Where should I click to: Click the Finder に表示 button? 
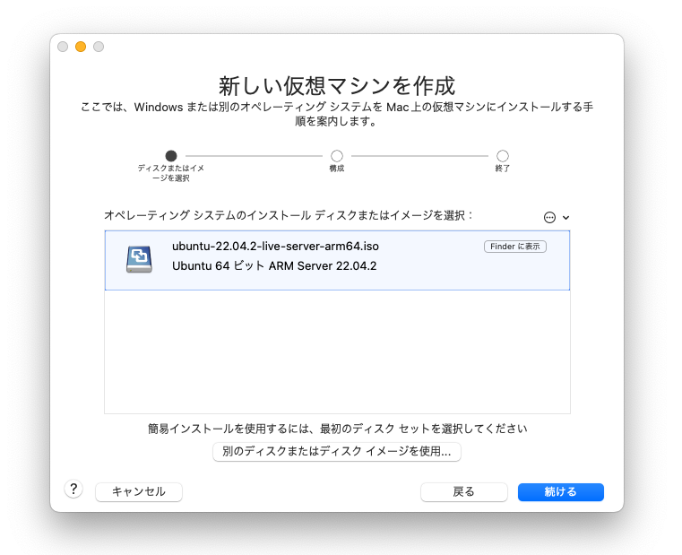click(x=515, y=247)
